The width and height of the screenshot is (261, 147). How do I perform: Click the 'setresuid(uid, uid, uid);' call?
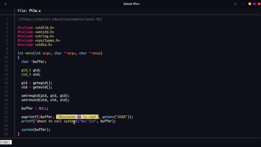pos(45,100)
